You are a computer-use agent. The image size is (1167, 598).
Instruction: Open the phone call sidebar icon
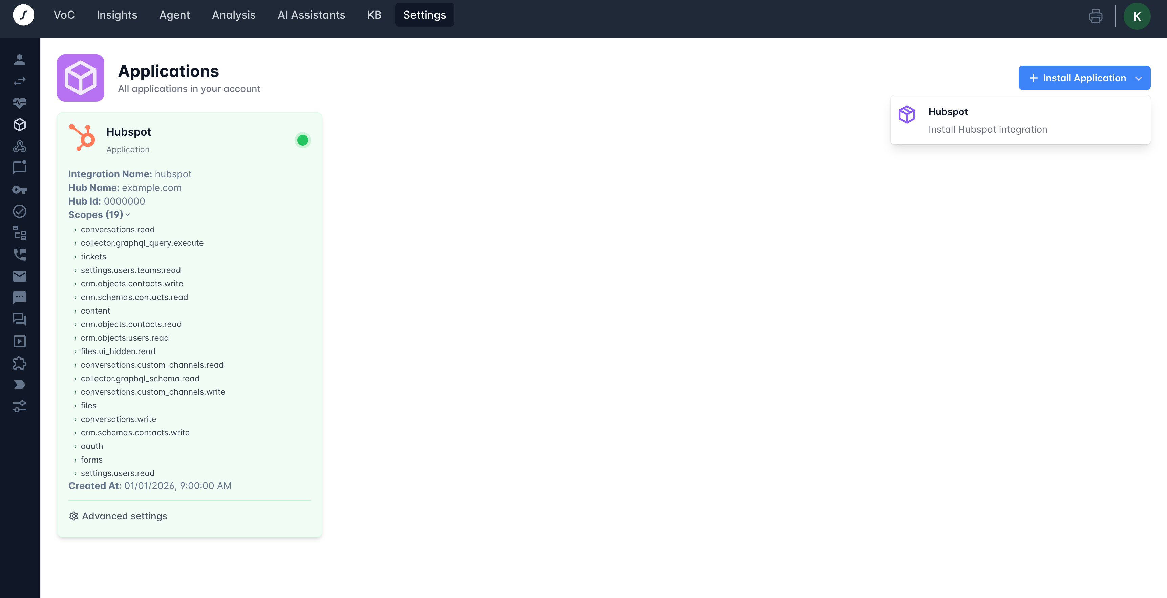(x=20, y=255)
